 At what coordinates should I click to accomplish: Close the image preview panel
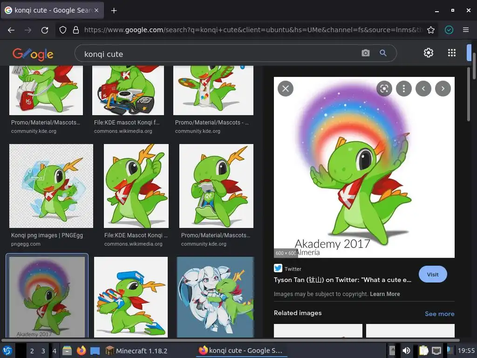(286, 89)
